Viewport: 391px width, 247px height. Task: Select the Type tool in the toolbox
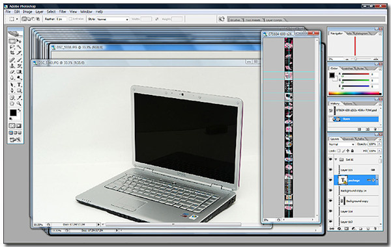point(19,84)
